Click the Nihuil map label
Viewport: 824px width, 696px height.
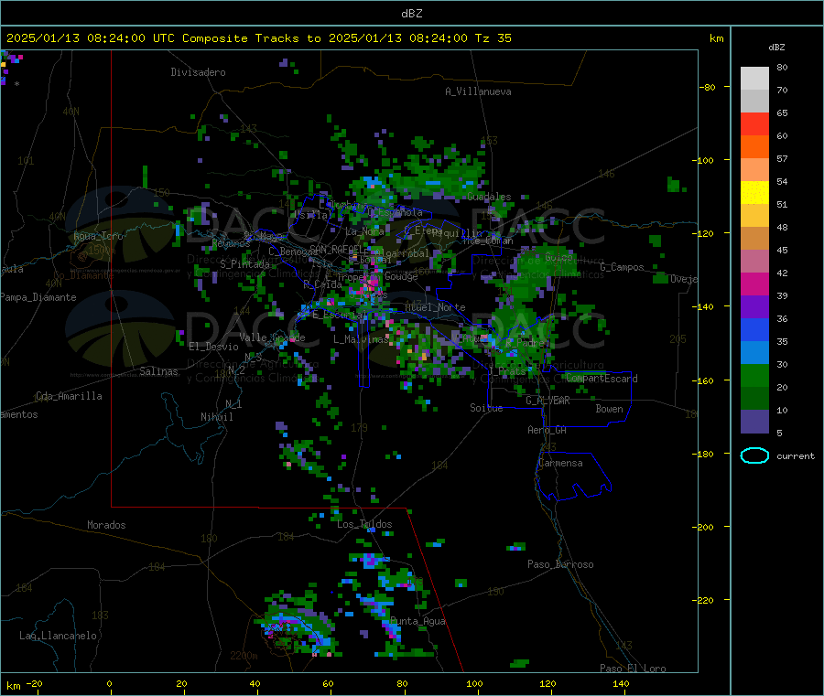216,417
